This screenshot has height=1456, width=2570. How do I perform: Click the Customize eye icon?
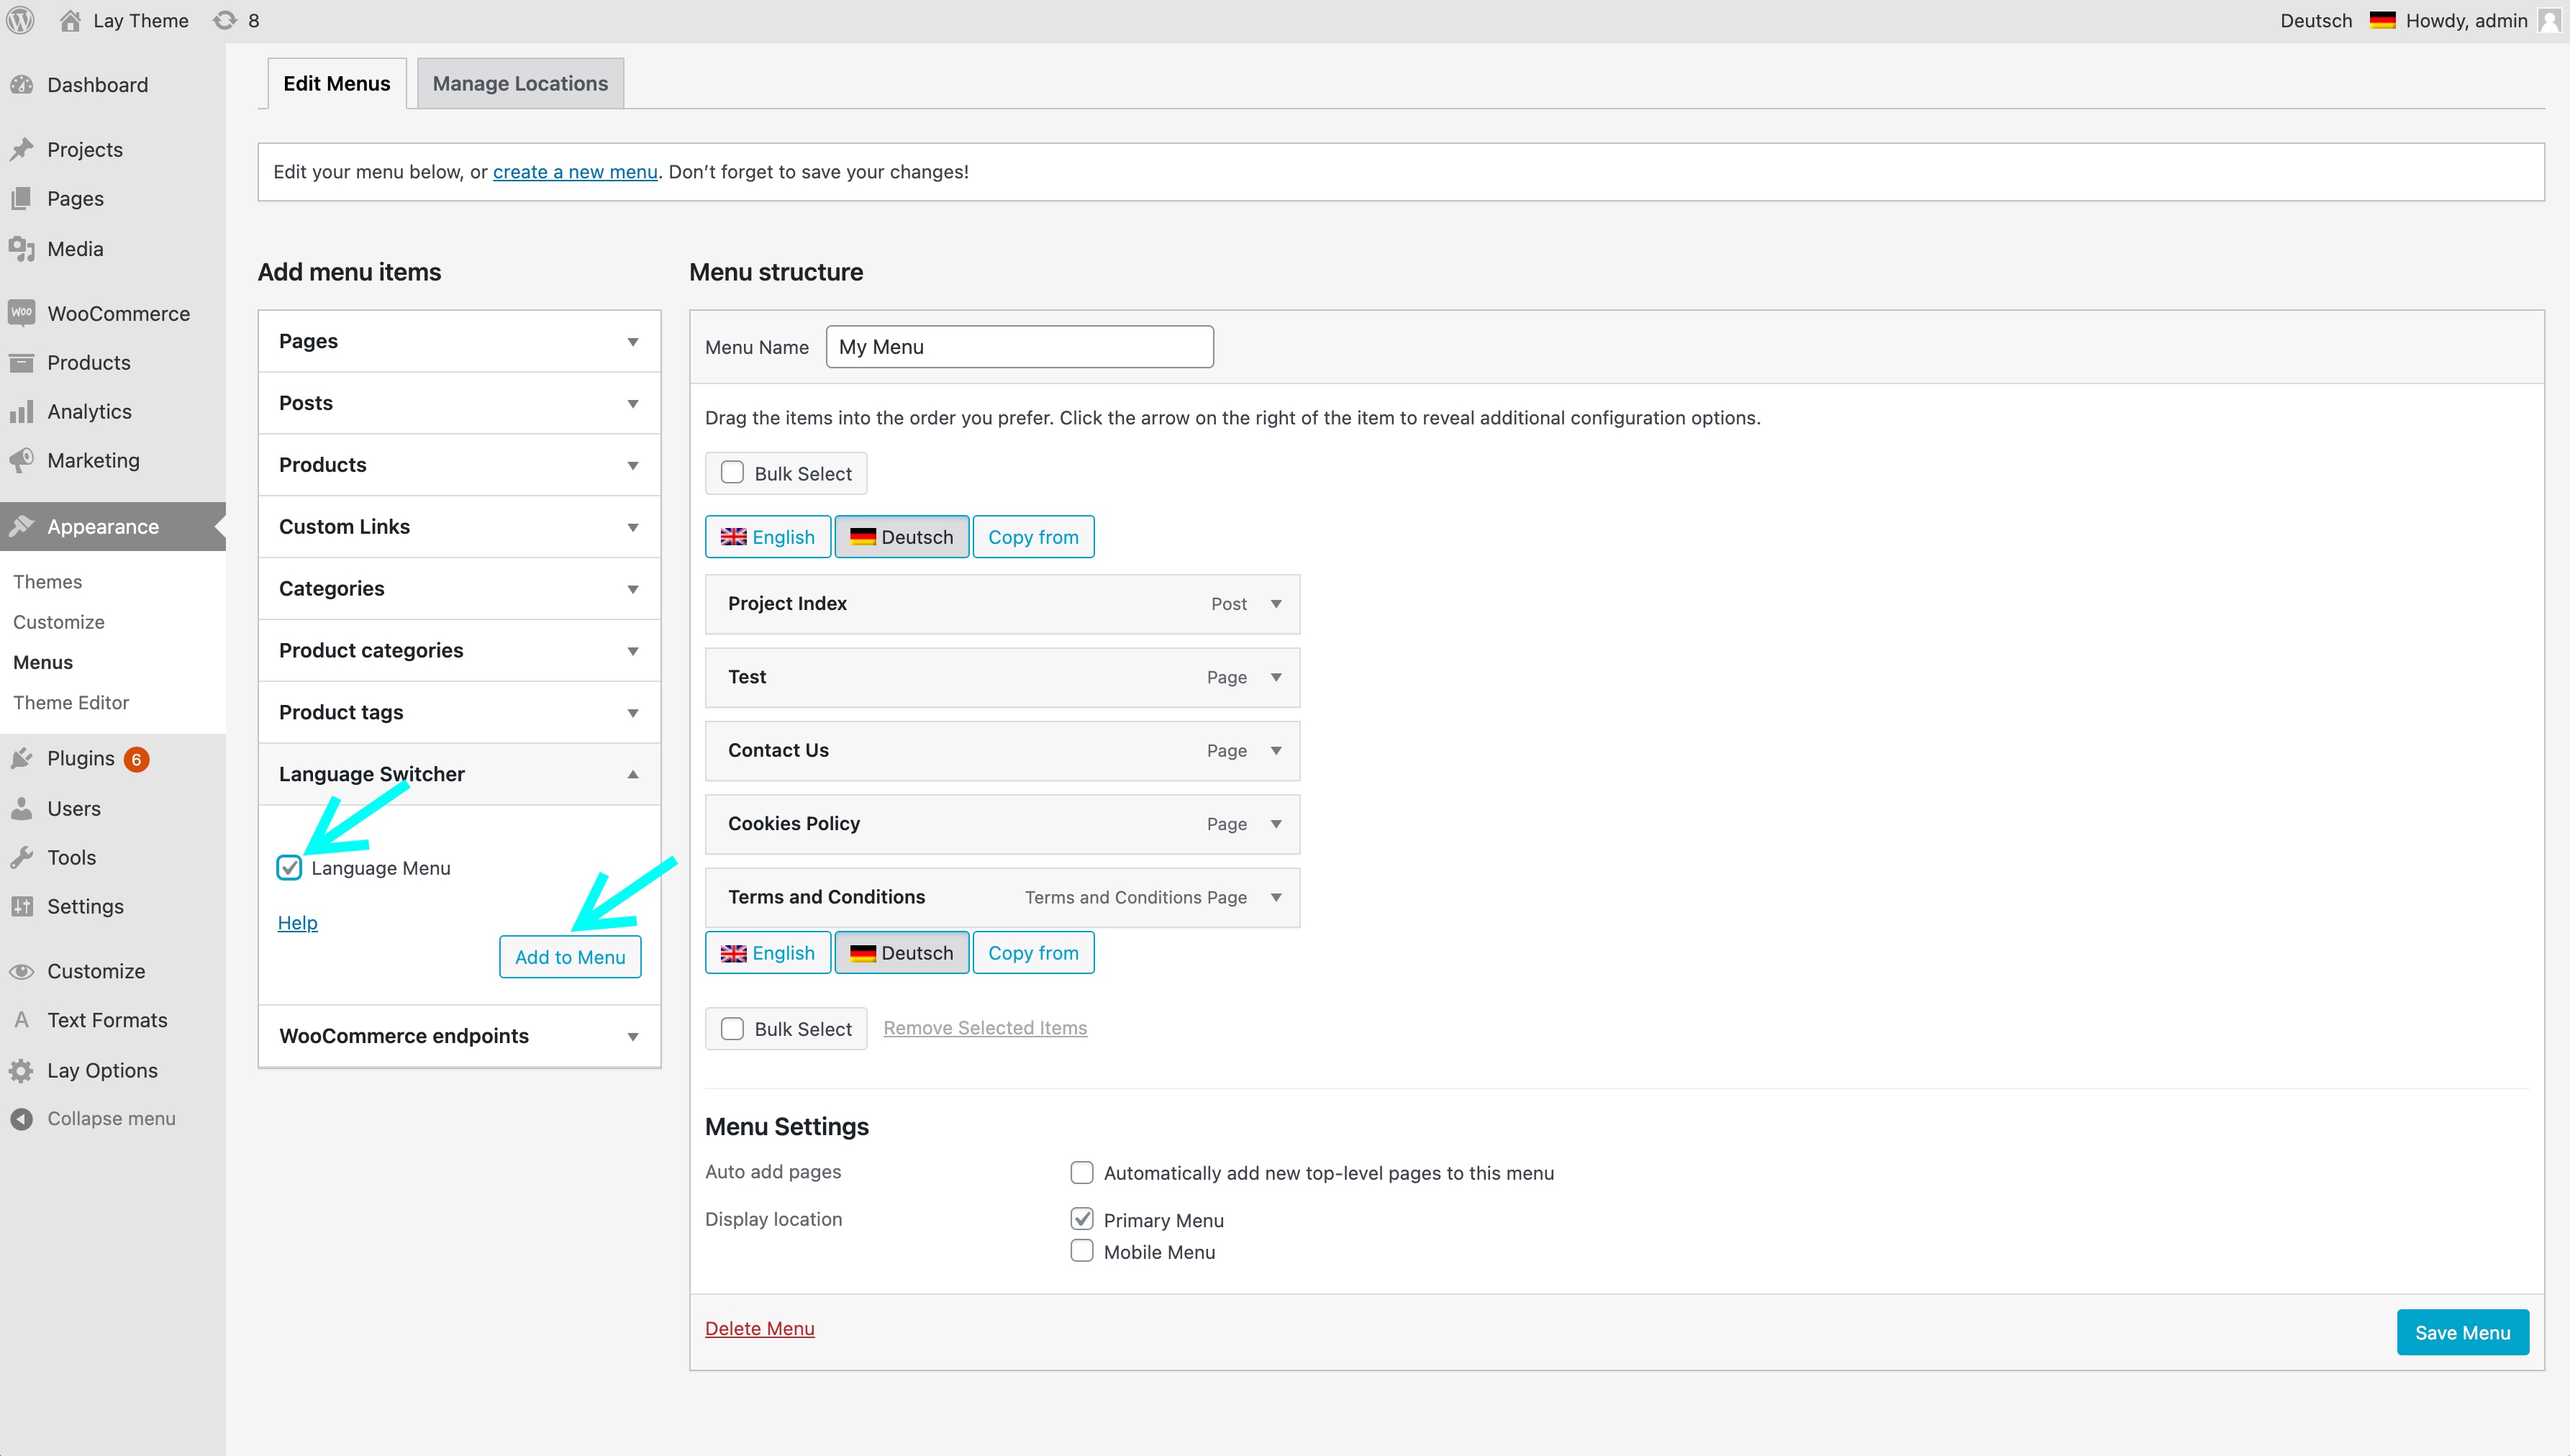22,971
